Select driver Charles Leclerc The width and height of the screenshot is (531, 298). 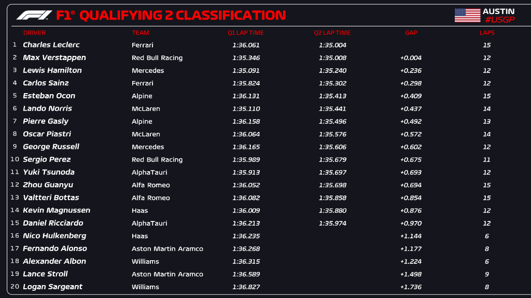[x=51, y=45]
